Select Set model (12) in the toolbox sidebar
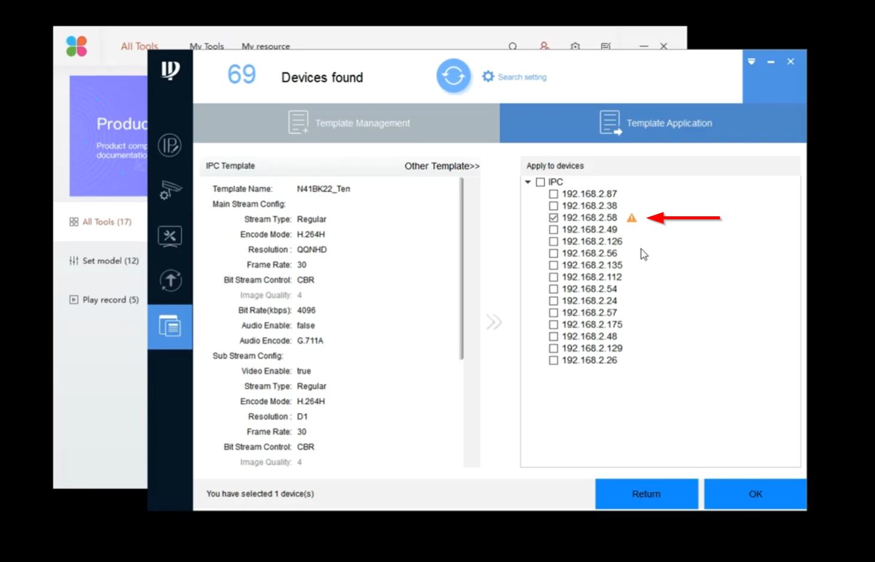This screenshot has width=875, height=562. point(104,261)
